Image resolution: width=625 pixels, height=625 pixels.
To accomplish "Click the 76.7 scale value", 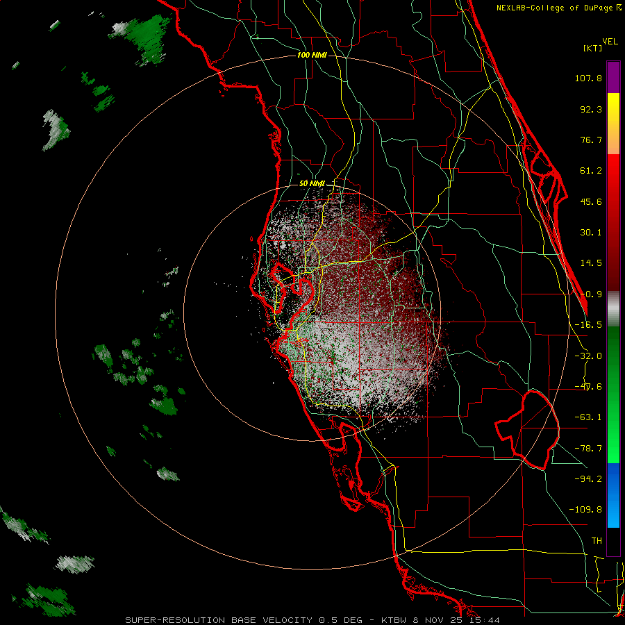I will coord(591,140).
